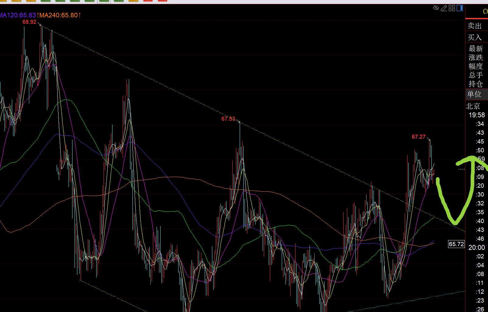488x312 pixels.
Task: Click the 单位 unit header
Action: (x=475, y=94)
